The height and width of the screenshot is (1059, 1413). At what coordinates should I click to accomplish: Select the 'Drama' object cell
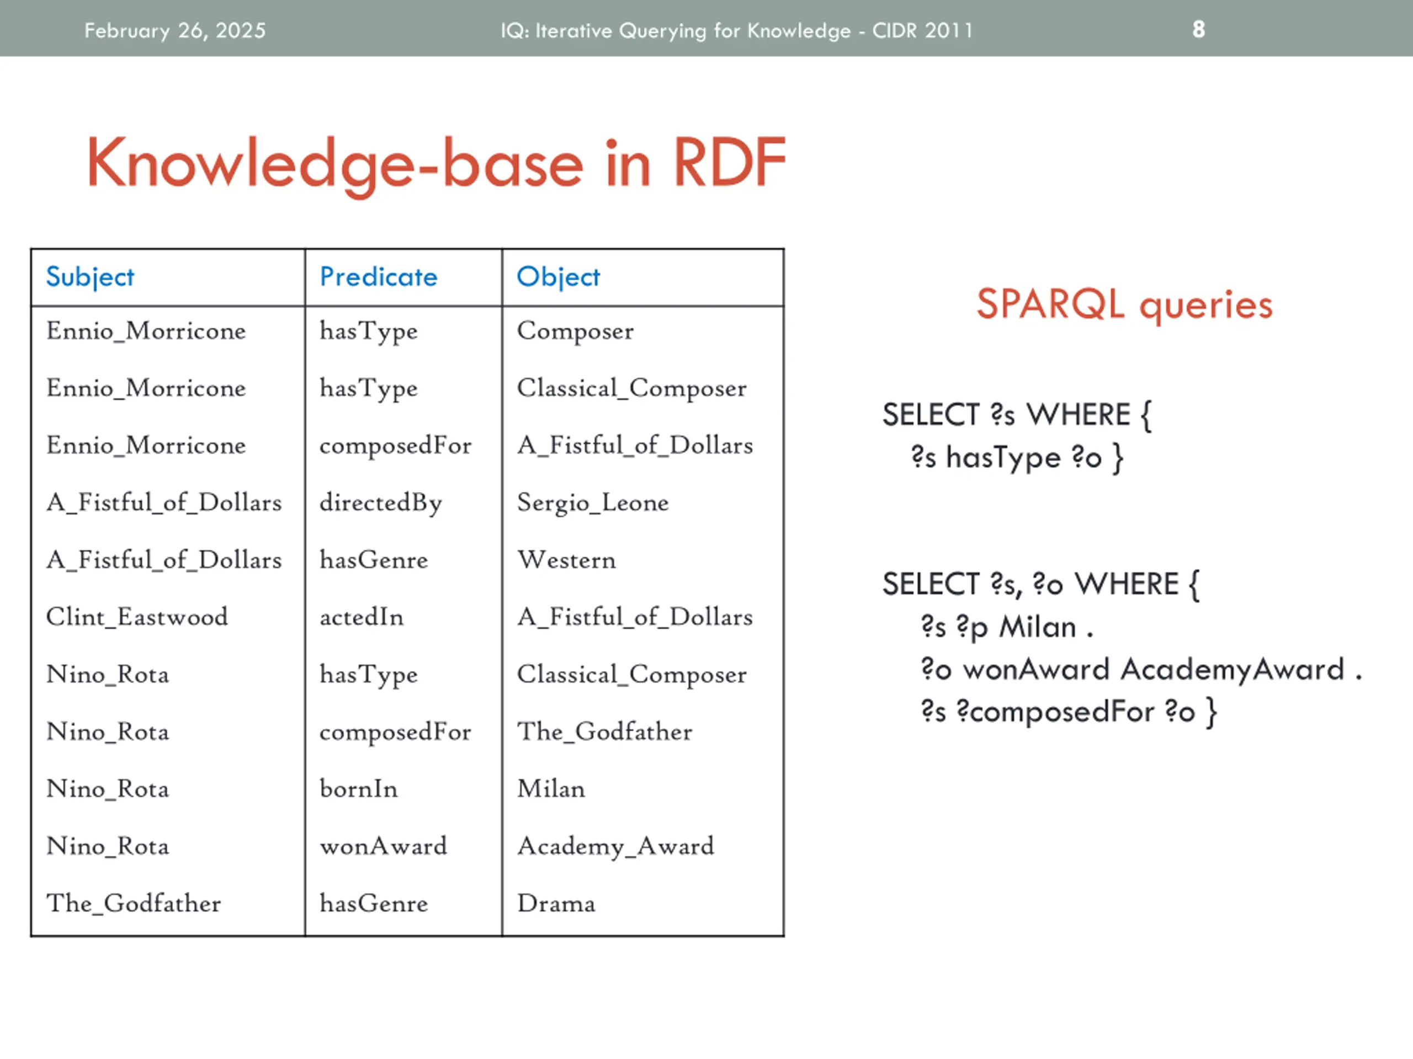(x=556, y=903)
